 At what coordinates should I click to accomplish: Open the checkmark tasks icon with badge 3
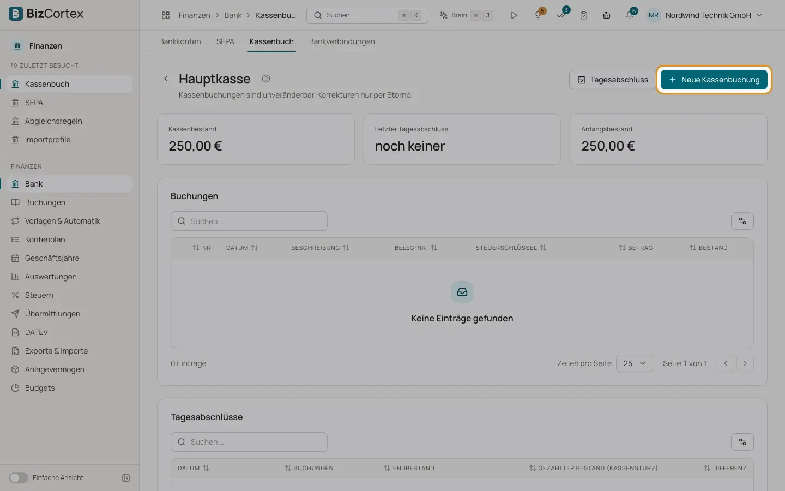click(x=561, y=15)
